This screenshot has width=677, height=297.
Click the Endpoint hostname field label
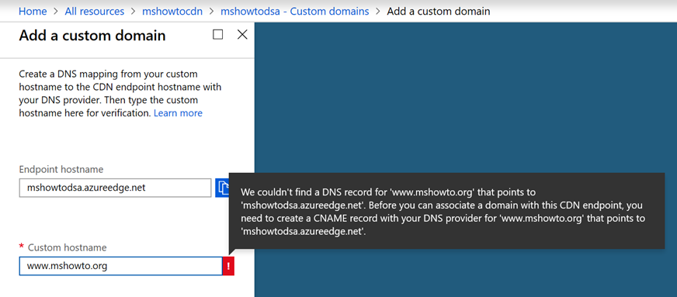(61, 169)
